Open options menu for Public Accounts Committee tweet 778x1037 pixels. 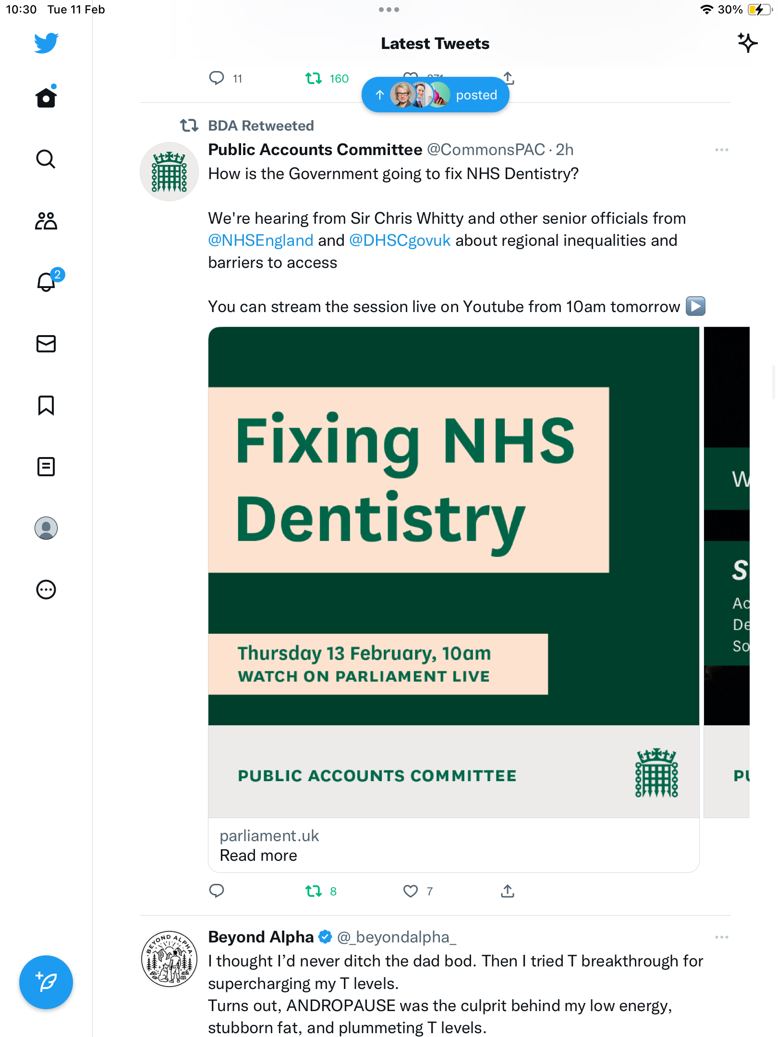721,150
